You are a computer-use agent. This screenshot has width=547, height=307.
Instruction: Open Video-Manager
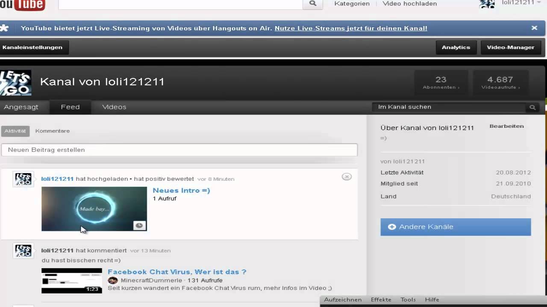coord(510,47)
